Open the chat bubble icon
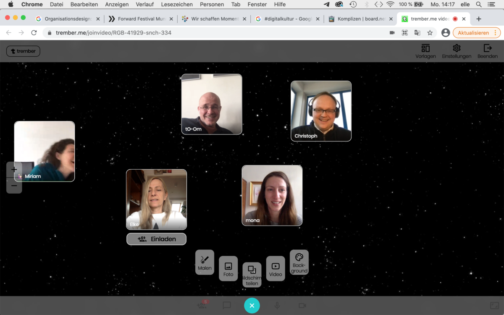The image size is (504, 315). (227, 305)
